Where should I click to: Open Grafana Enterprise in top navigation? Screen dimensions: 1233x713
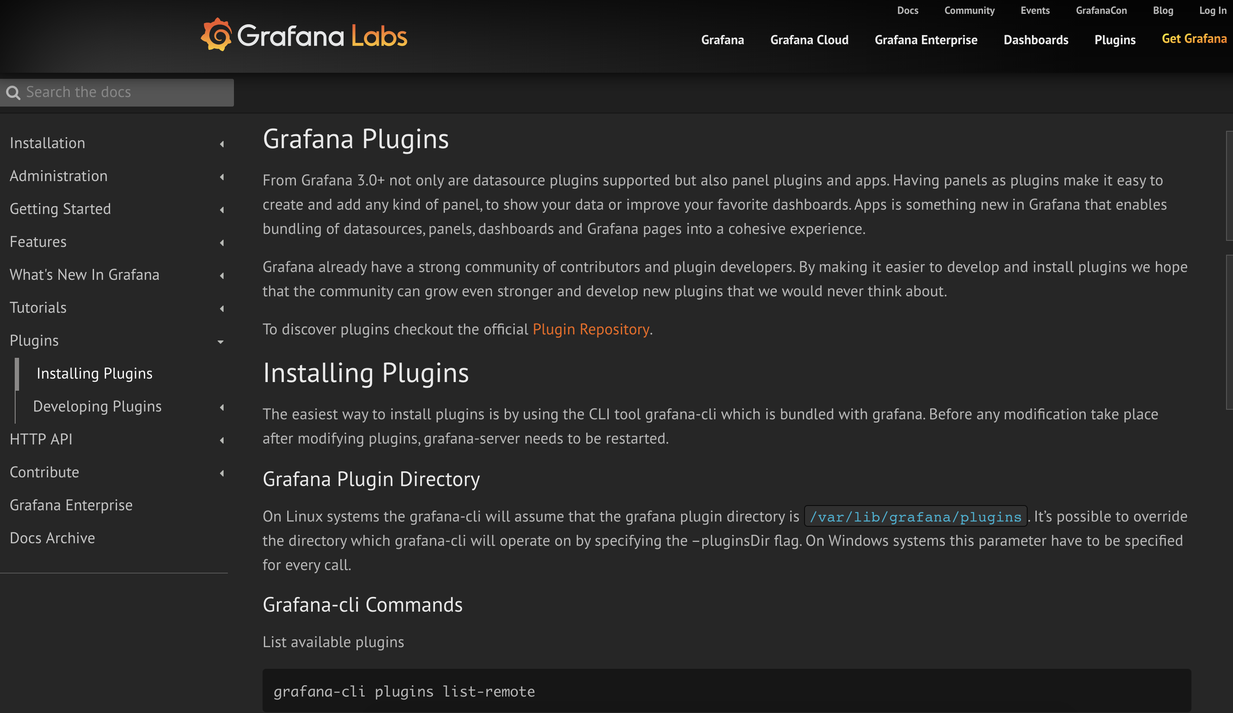click(926, 40)
